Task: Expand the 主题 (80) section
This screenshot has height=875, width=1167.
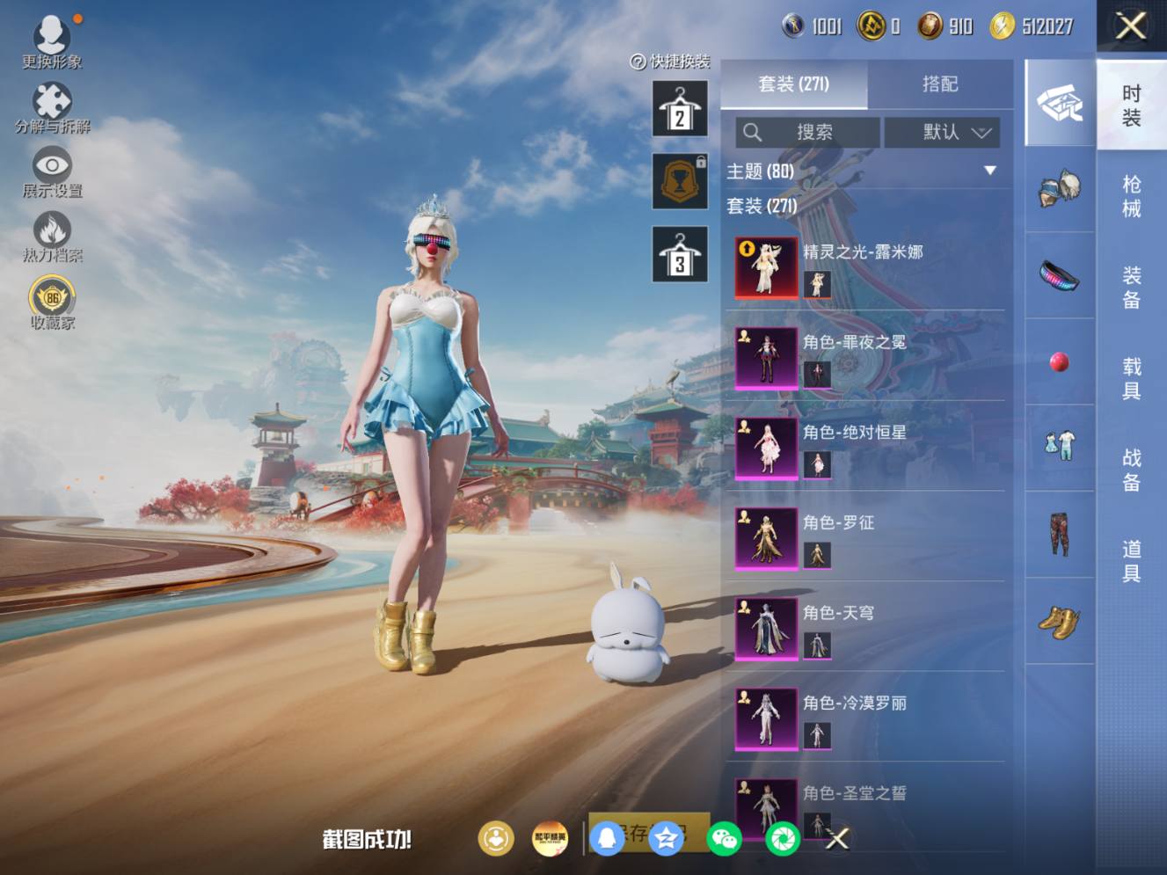Action: [x=989, y=171]
